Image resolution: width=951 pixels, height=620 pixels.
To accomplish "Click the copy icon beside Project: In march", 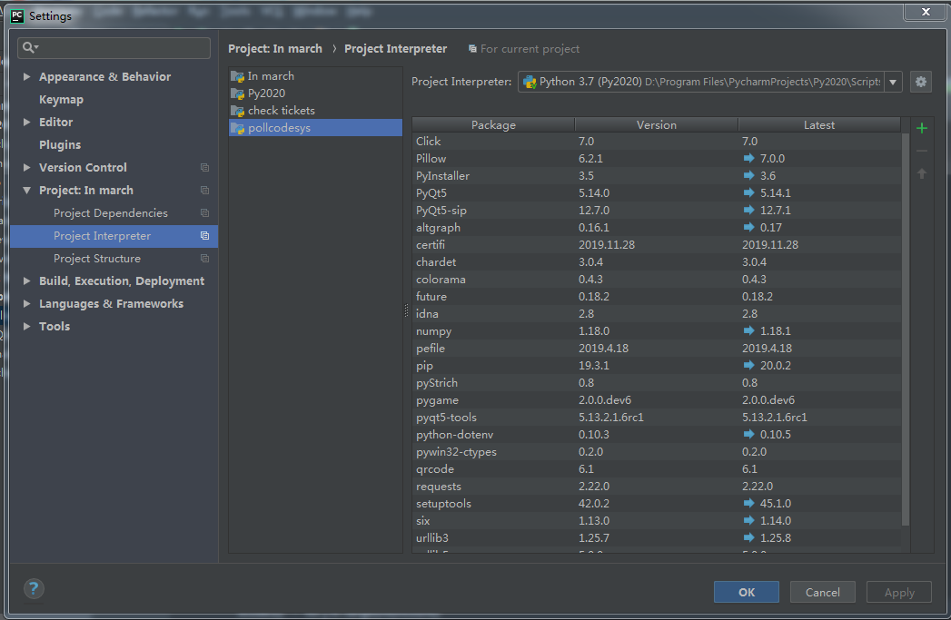I will coord(205,191).
